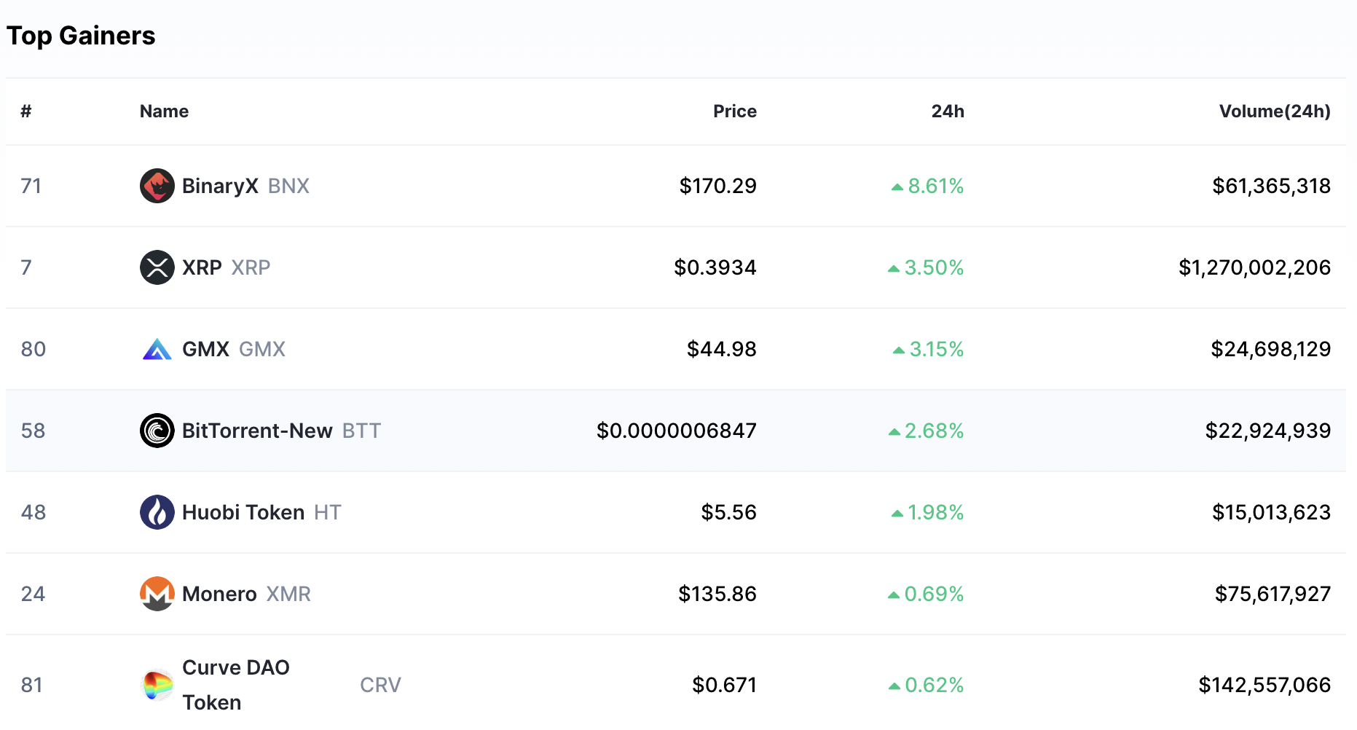Click the Curve DAO Token logo
The image size is (1357, 730).
[x=157, y=685]
